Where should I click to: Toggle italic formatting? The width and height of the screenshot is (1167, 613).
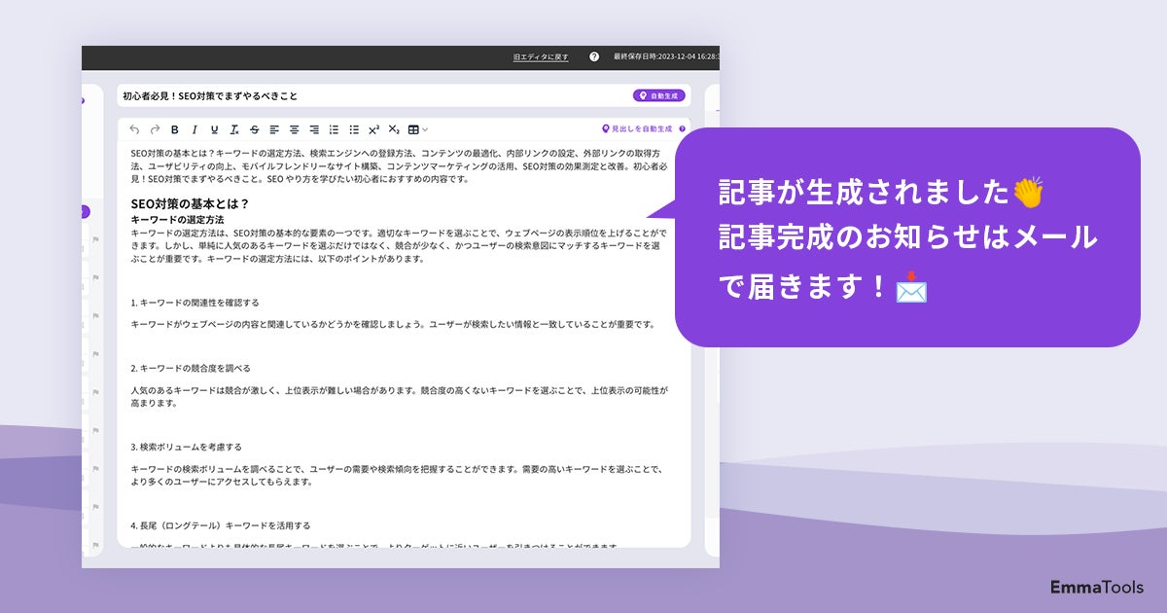[x=194, y=129]
